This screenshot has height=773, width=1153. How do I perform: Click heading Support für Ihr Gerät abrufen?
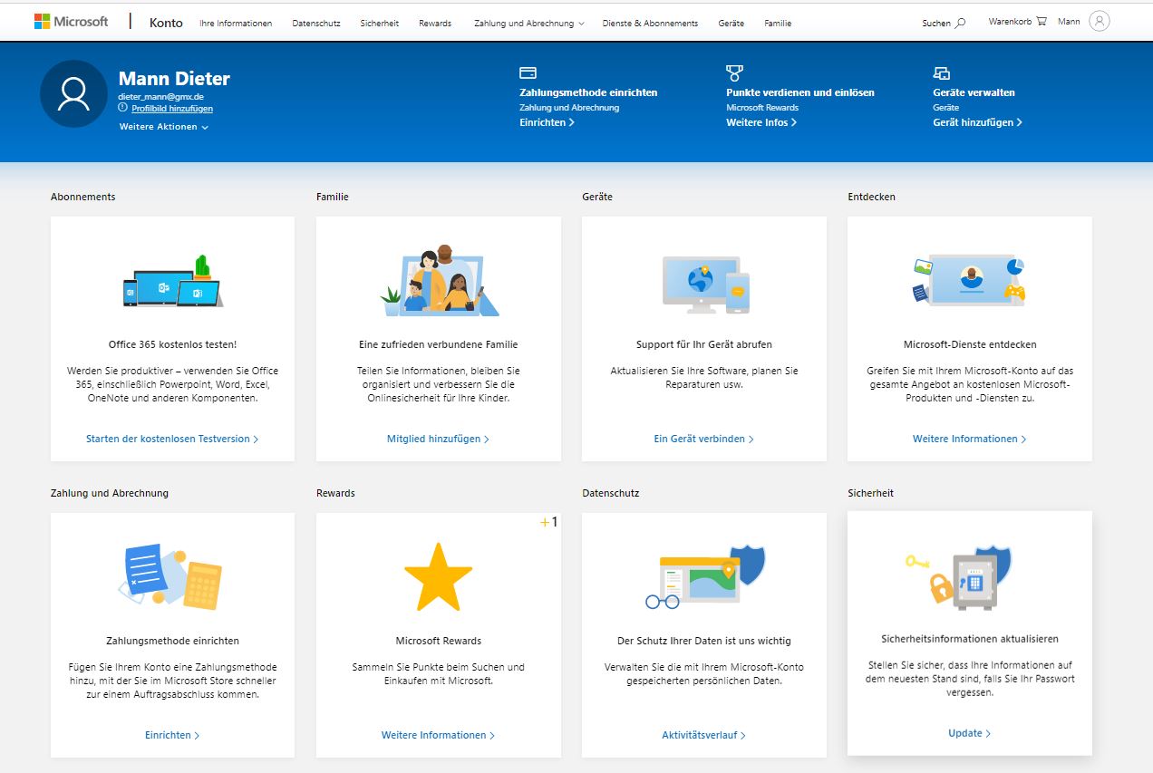pos(704,344)
